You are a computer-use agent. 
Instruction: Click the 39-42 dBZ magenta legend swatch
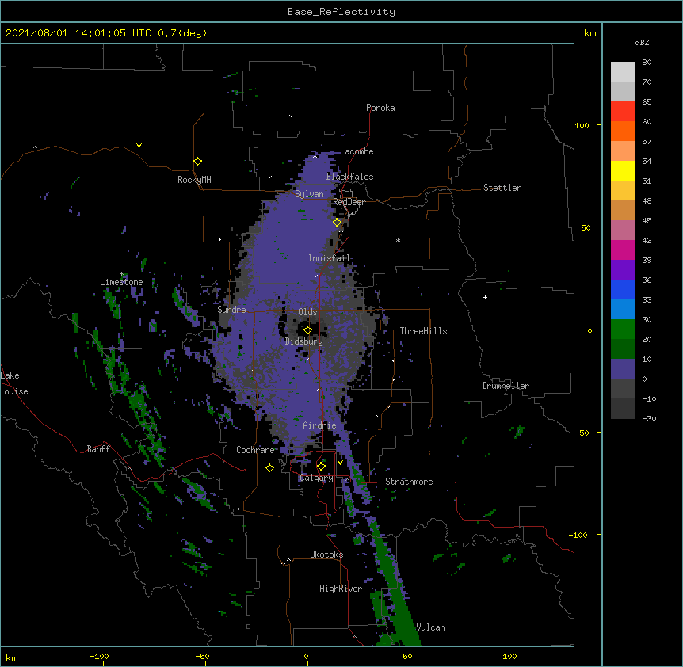point(623,250)
